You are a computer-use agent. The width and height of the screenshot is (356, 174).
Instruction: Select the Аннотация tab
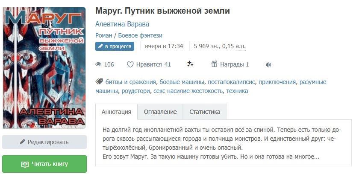tap(116, 112)
